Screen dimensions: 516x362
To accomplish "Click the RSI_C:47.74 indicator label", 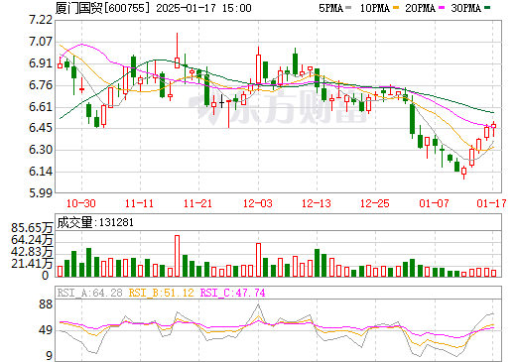I will pyautogui.click(x=233, y=293).
